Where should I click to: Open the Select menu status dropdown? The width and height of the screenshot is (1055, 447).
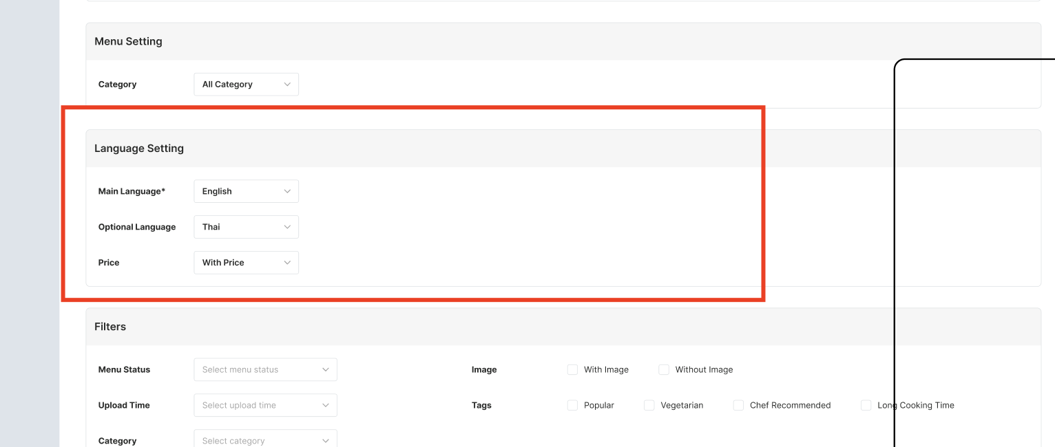pyautogui.click(x=265, y=369)
